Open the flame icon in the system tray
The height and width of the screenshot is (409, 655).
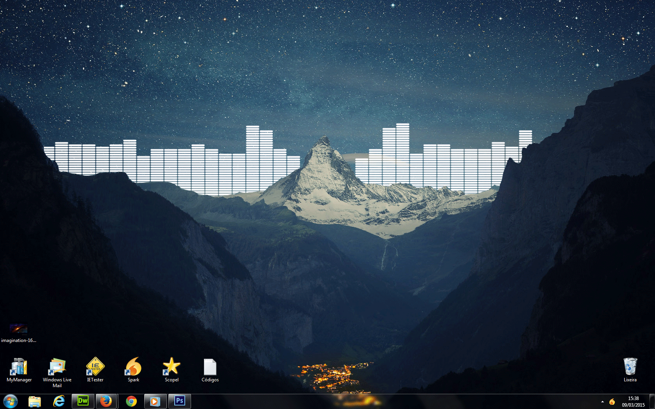(613, 401)
